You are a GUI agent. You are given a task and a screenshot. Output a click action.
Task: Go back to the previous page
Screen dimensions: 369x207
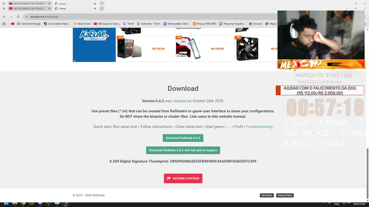4,17
